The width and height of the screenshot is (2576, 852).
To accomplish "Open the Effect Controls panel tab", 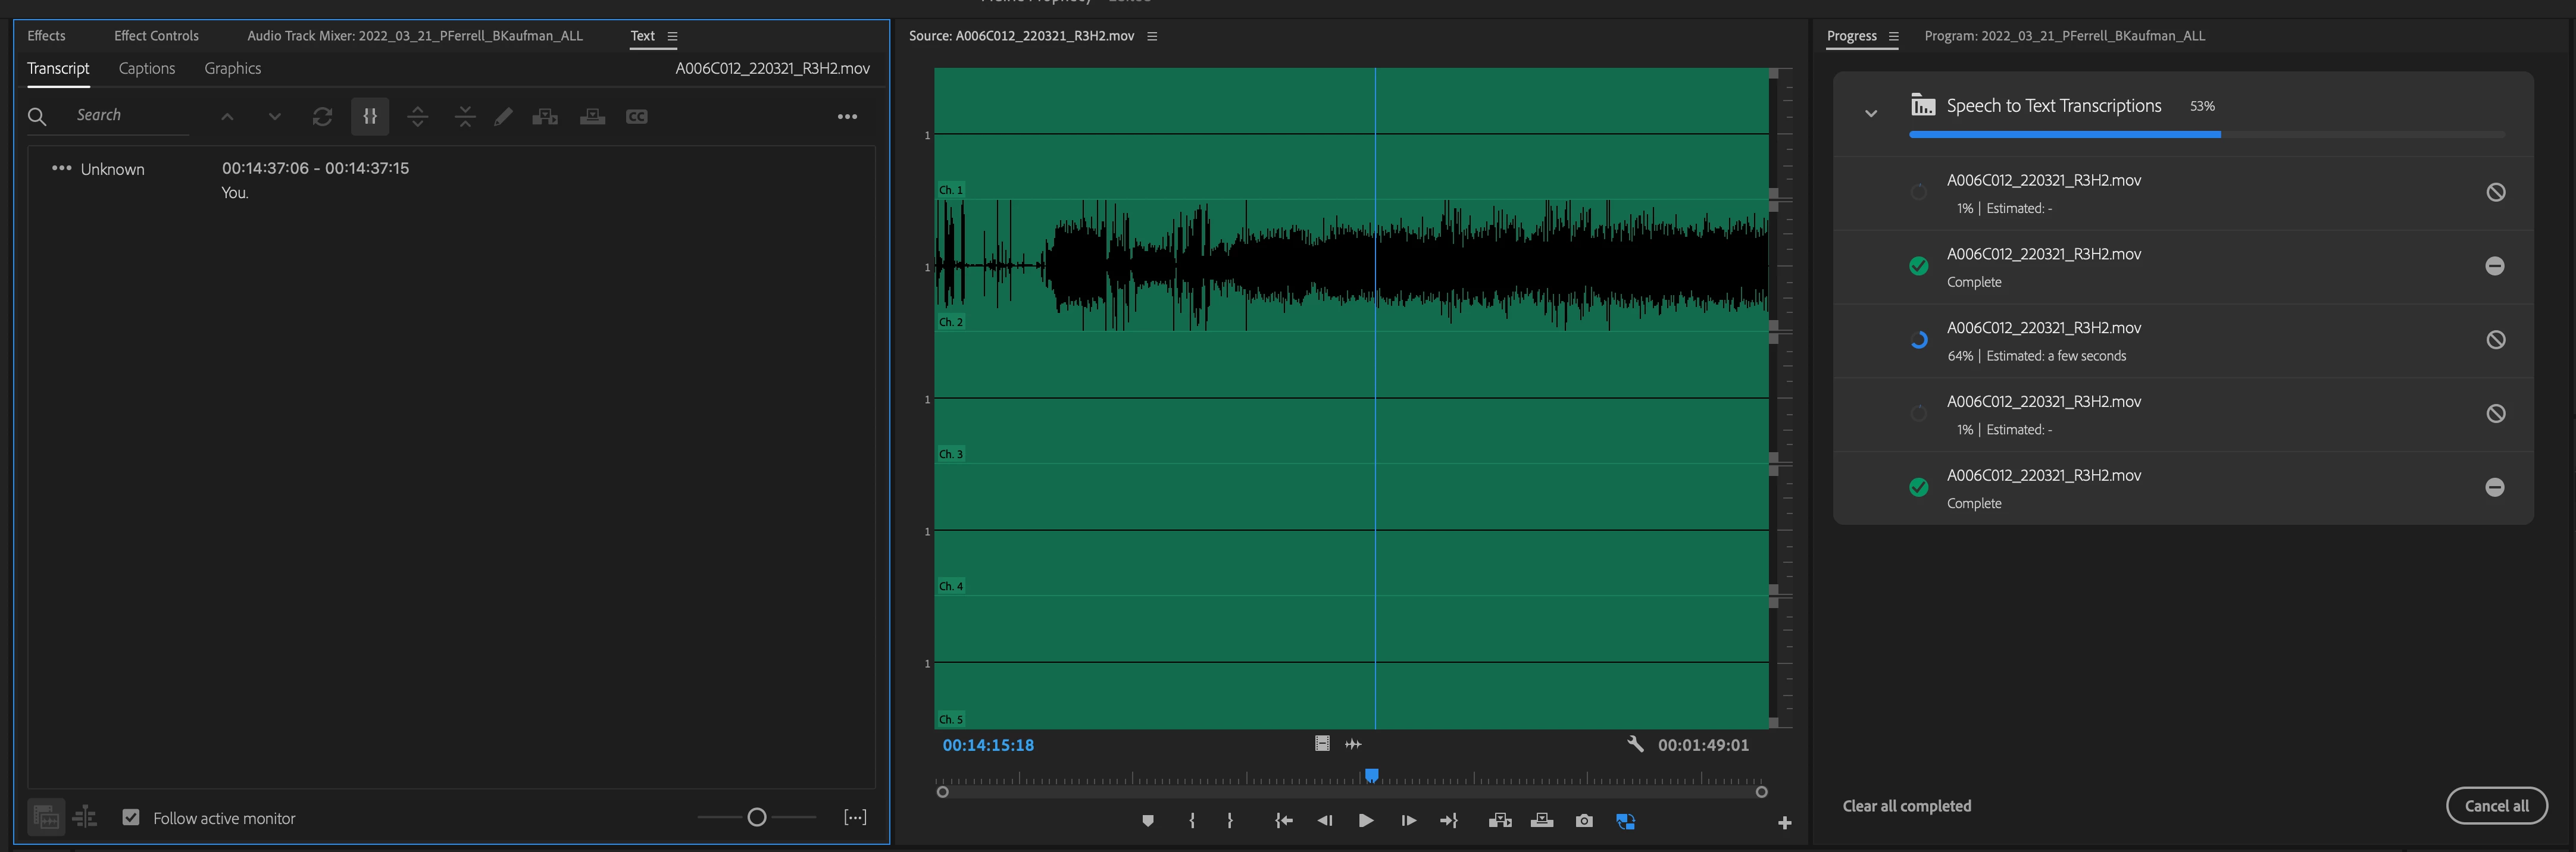I will point(156,36).
